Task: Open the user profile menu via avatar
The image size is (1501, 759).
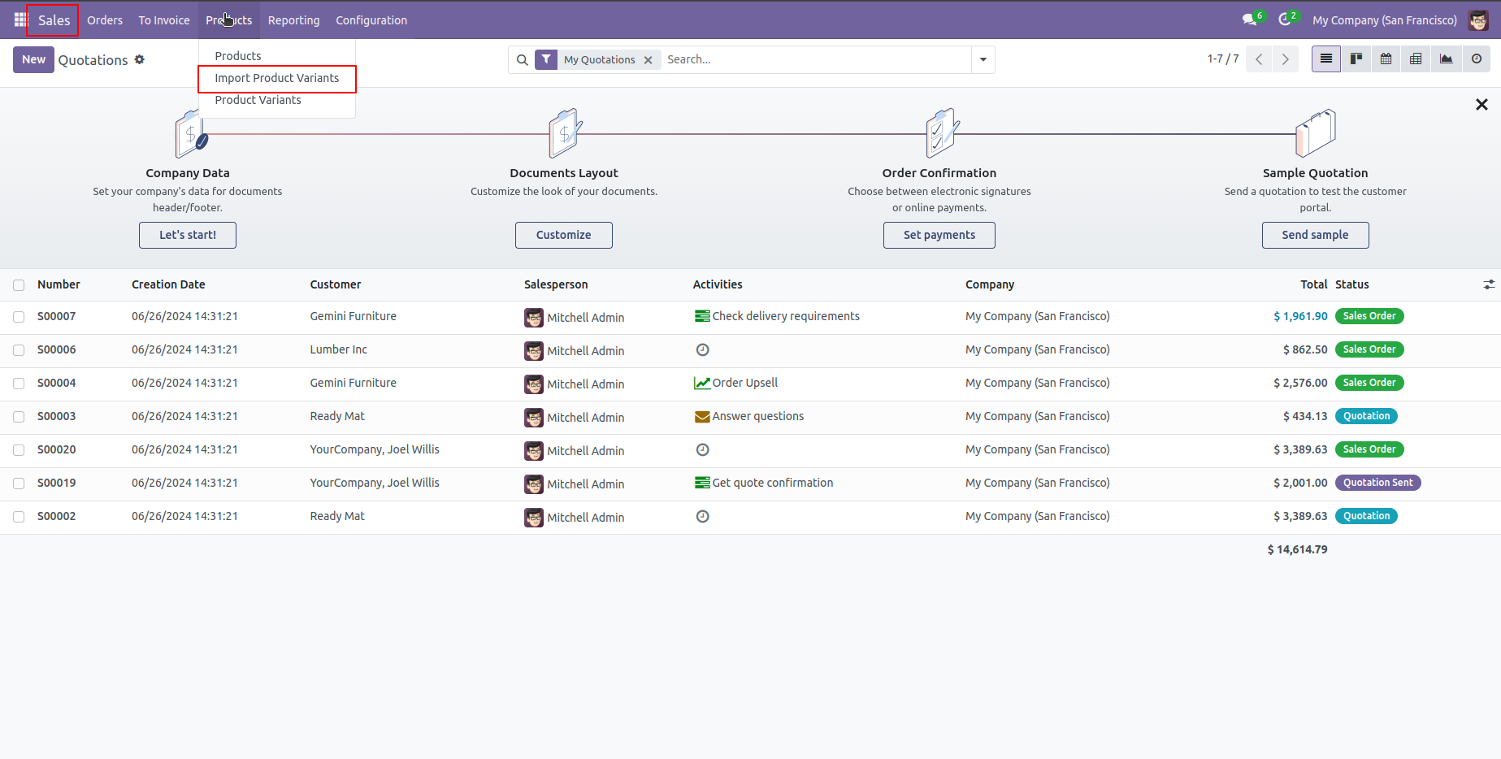Action: 1478,20
